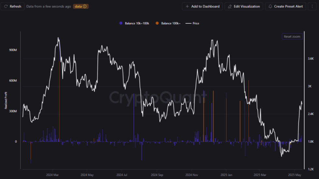Toggle the Price series legend text
The height and width of the screenshot is (179, 319).
pyautogui.click(x=196, y=23)
